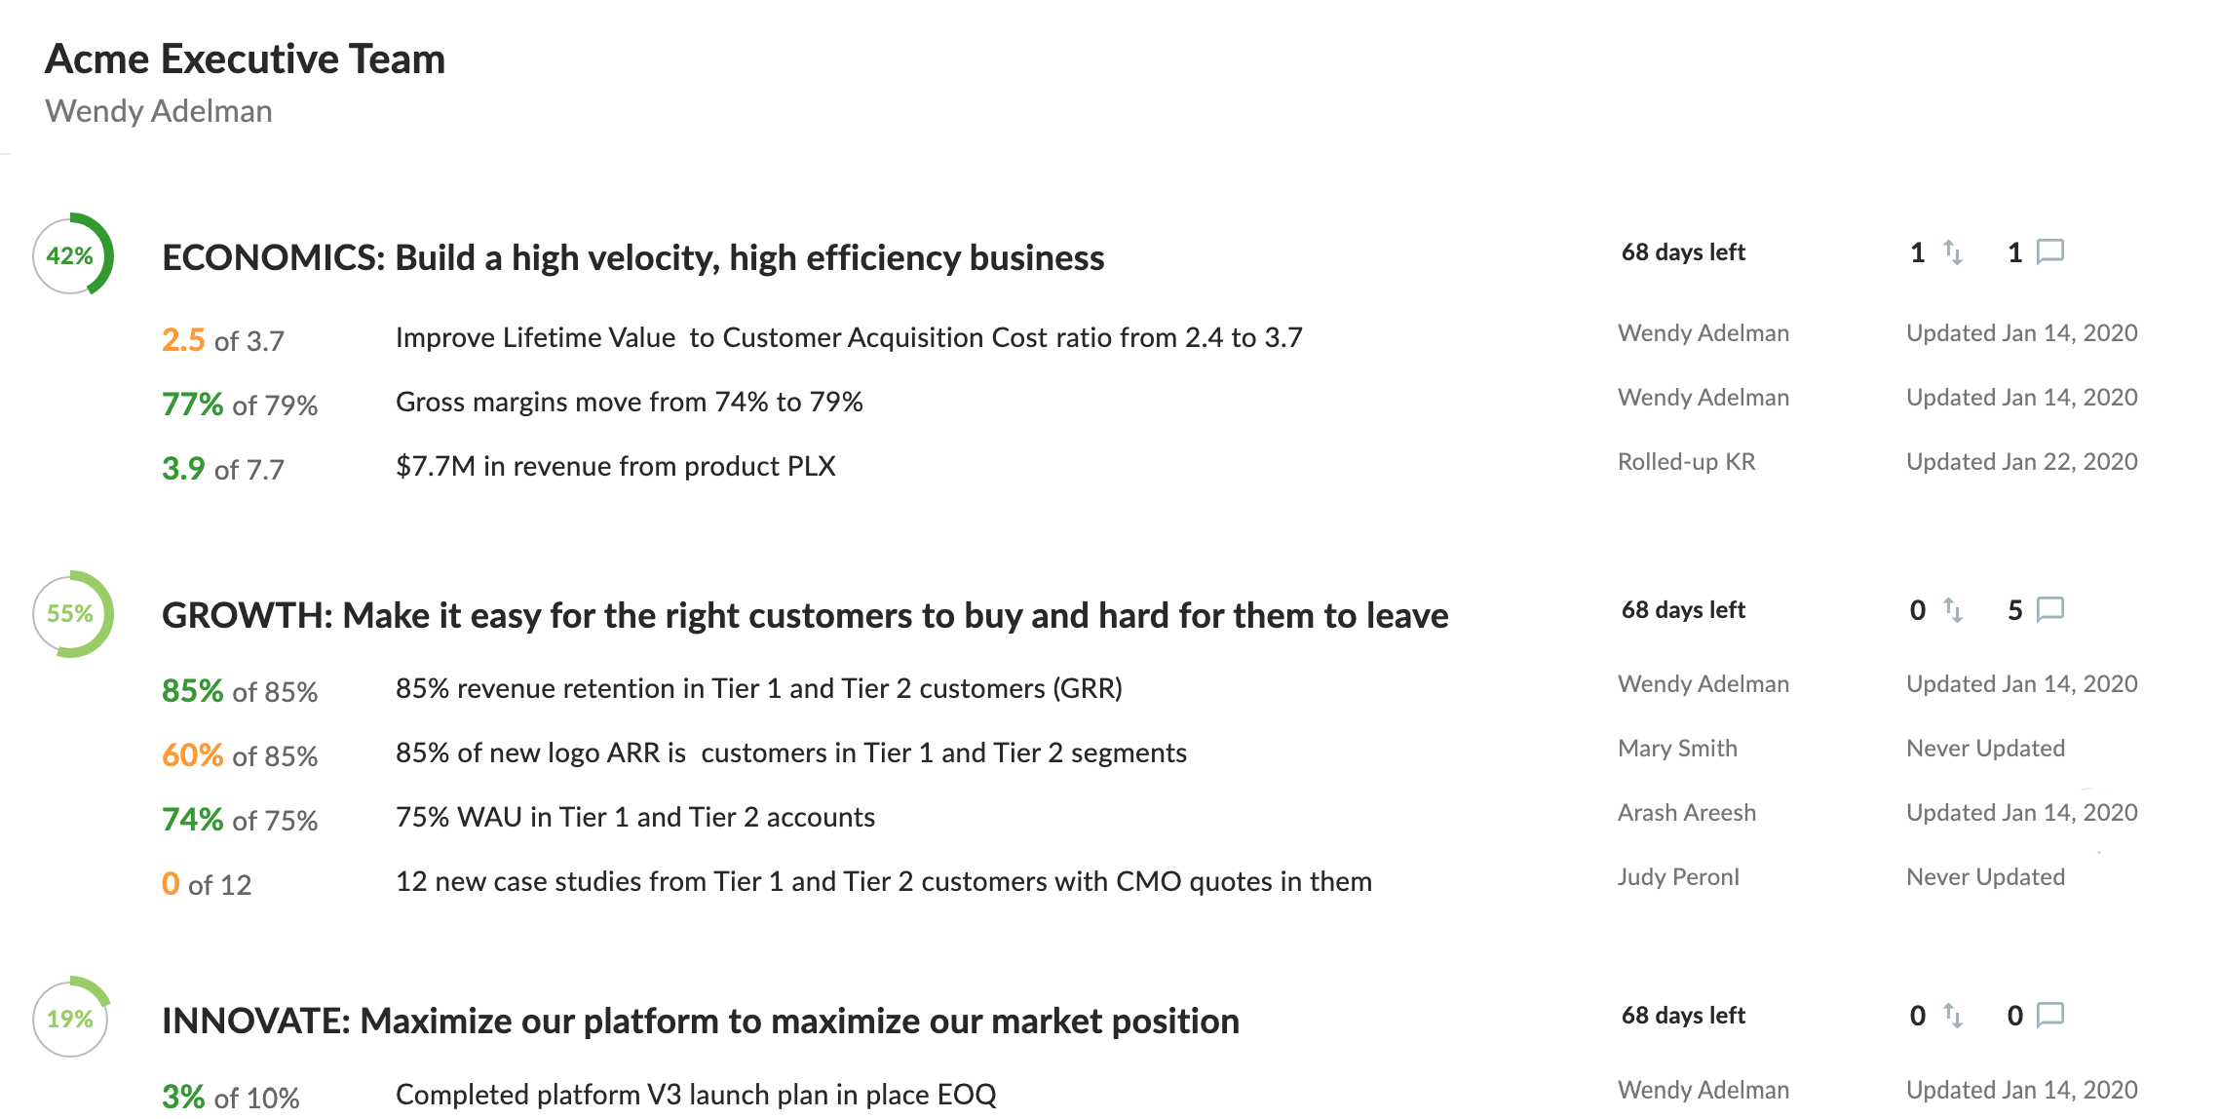Image resolution: width=2220 pixels, height=1119 pixels.
Task: Select the 55% progress circle for GROWTH
Action: (72, 613)
